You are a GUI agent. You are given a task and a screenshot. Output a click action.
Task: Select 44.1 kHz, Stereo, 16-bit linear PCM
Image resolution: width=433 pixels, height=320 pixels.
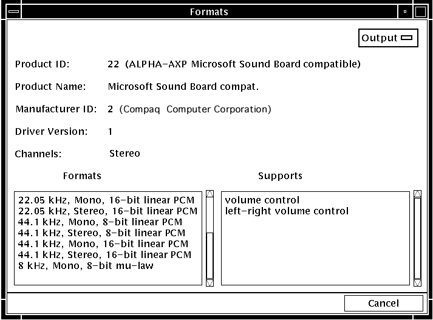pos(104,254)
